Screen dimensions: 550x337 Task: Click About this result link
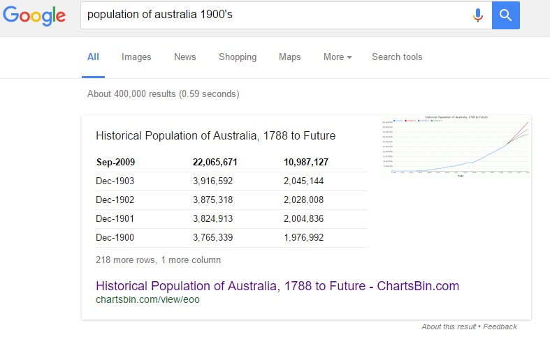[x=449, y=327]
